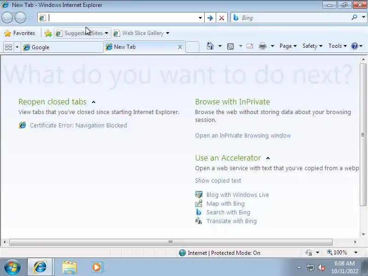Open the tab list dropdown arrow
Viewport: 368px width, 276px height.
(x=17, y=47)
